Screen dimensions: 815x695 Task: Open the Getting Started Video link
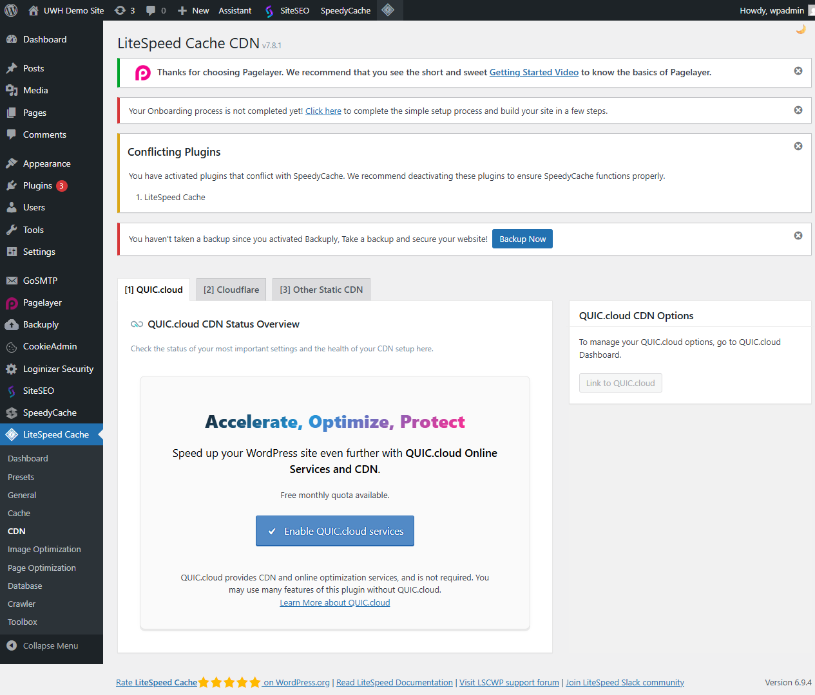pyautogui.click(x=534, y=72)
